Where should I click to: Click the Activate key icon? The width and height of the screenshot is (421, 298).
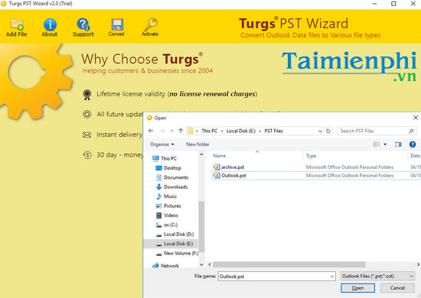(150, 27)
